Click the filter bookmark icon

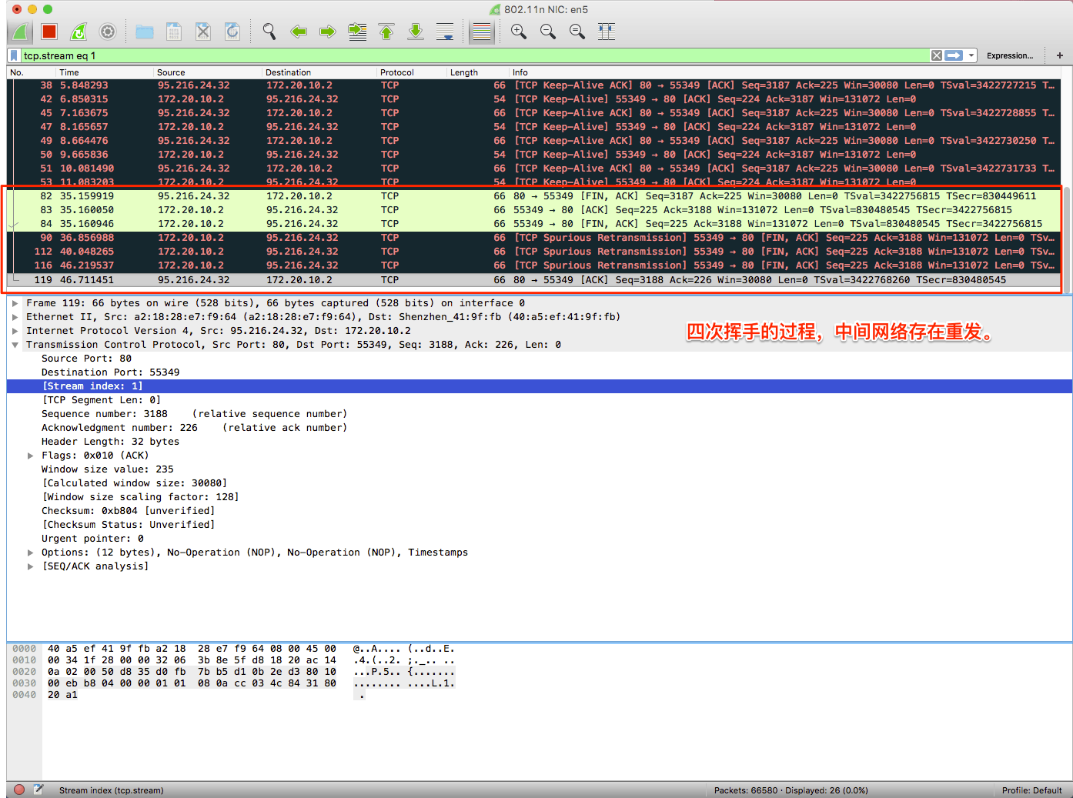click(14, 55)
